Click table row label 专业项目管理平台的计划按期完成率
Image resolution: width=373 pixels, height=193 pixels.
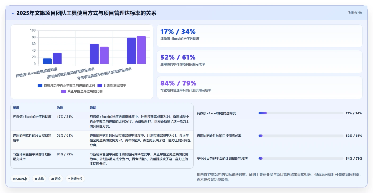(32, 156)
